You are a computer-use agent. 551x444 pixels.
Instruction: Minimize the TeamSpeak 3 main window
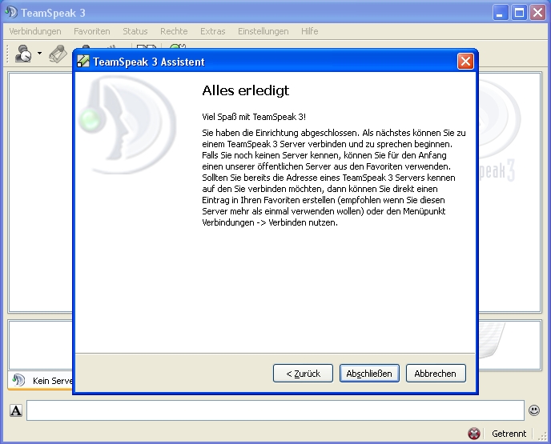500,13
